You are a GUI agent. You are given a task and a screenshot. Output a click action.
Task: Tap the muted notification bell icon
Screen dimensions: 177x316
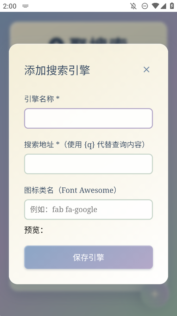134,6
